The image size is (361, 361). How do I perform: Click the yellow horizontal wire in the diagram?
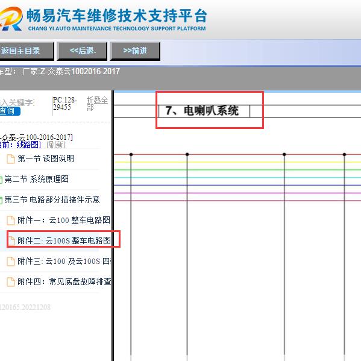pyautogui.click(x=237, y=162)
